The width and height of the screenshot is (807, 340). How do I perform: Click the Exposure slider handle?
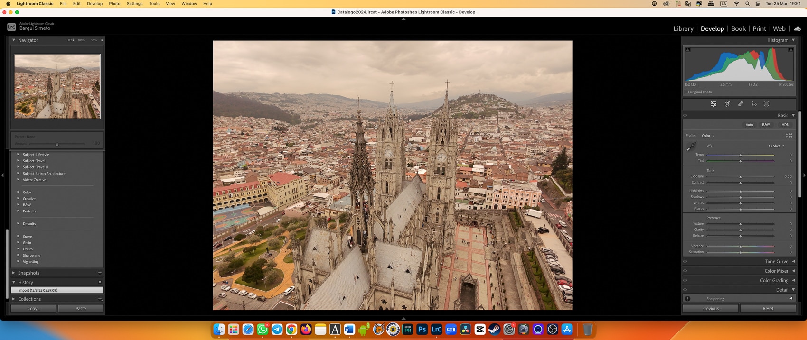[x=741, y=177]
